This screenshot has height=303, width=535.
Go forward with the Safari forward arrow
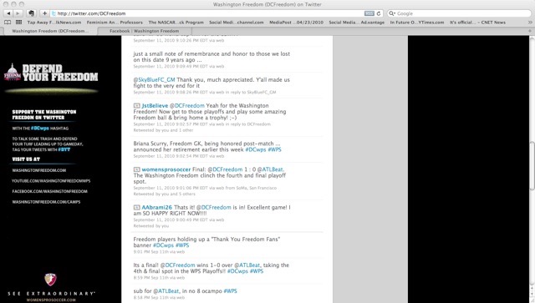(x=18, y=13)
